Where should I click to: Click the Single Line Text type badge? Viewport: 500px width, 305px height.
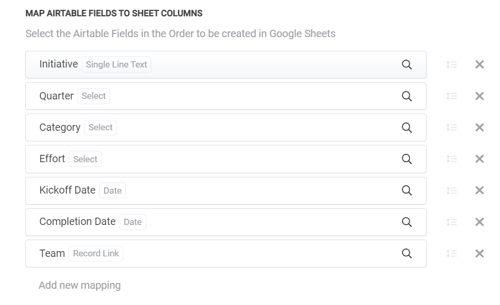(116, 64)
